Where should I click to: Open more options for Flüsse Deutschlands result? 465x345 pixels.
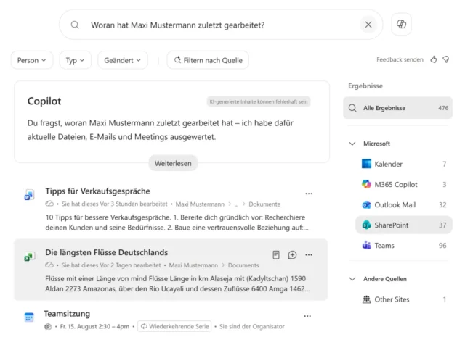click(x=309, y=254)
